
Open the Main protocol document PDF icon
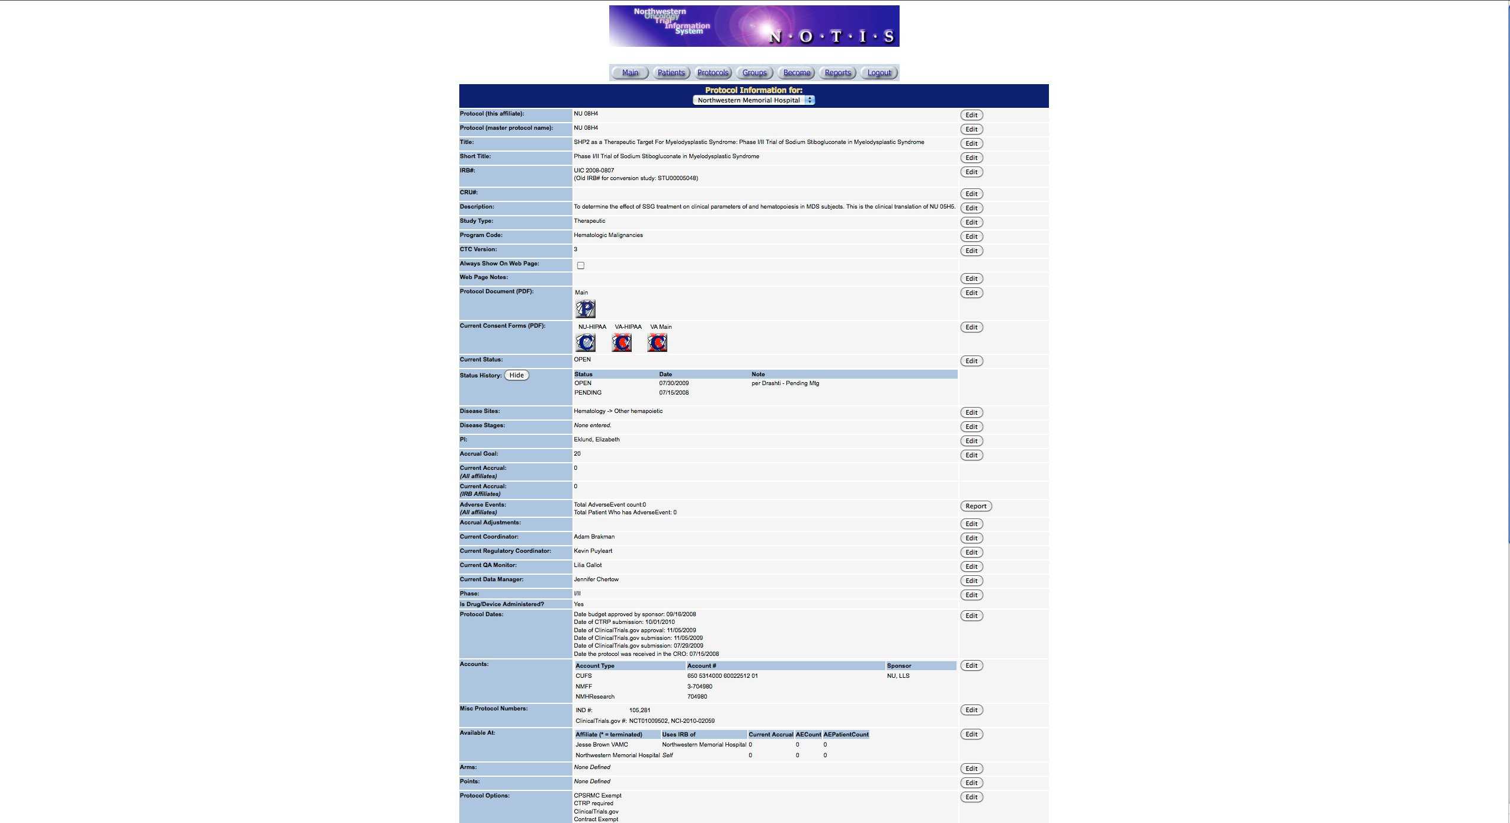click(585, 308)
